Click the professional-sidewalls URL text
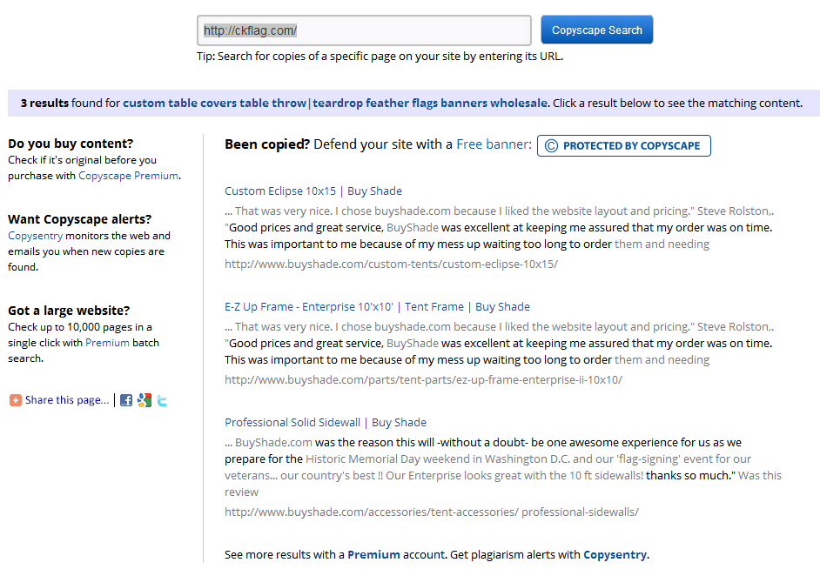Screen dimensions: 820x569 [x=432, y=512]
